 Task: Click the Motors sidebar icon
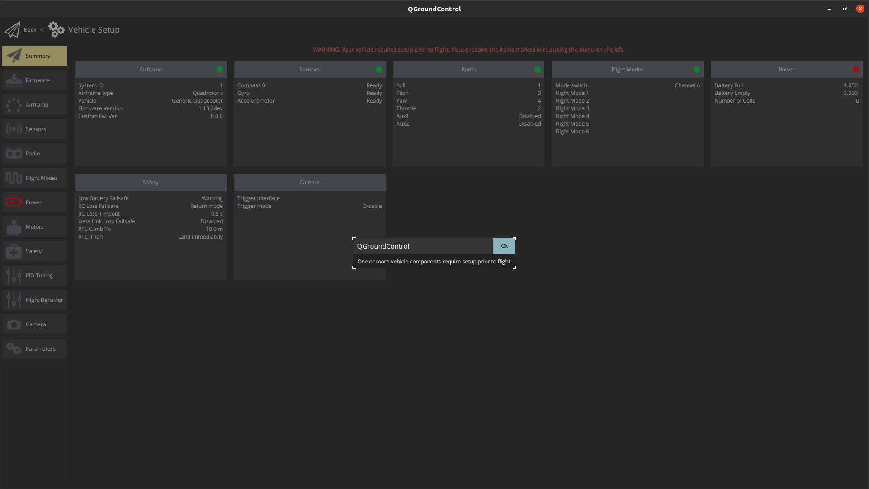pos(14,226)
